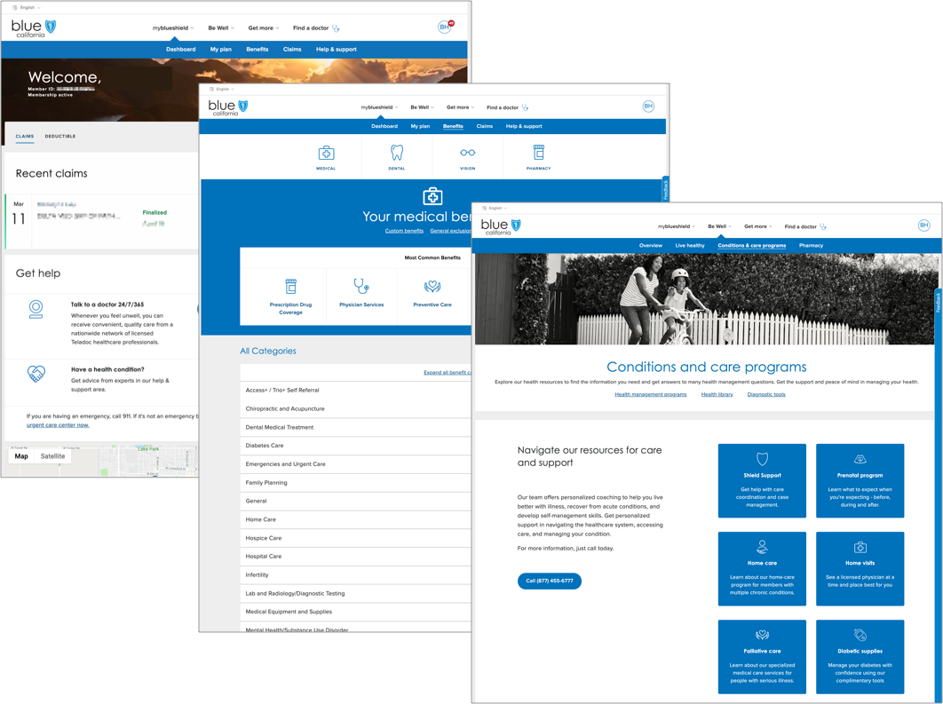Viewport: 943px width, 704px height.
Task: Open the Live healthy tab
Action: [x=690, y=245]
